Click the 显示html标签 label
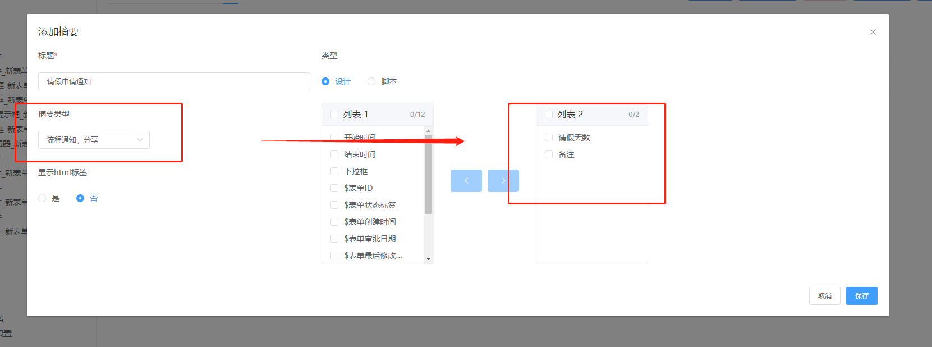The image size is (932, 347). 62,172
